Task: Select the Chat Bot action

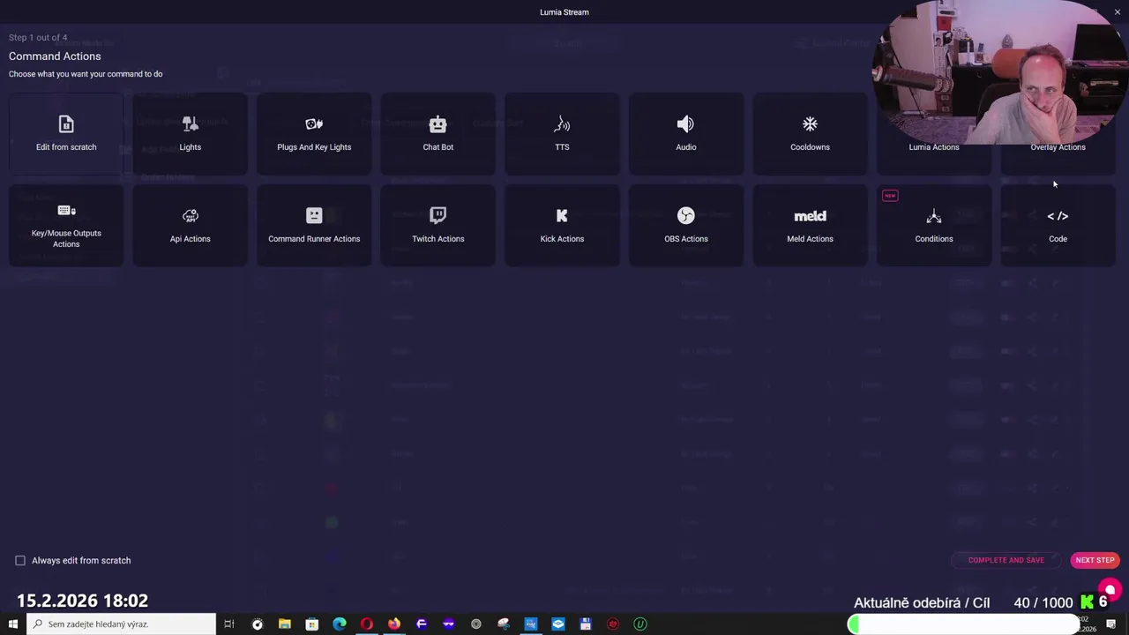Action: [x=437, y=134]
